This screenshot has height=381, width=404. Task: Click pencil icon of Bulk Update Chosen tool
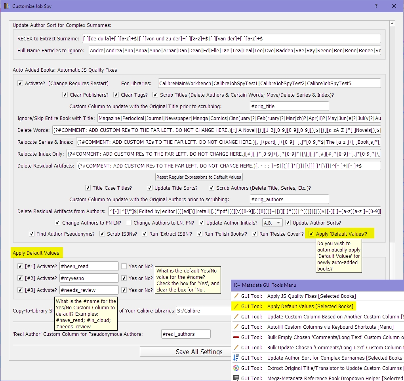point(236,347)
